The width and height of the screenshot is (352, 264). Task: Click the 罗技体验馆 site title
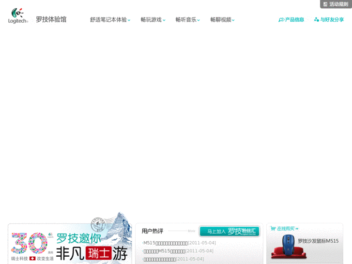(x=51, y=19)
